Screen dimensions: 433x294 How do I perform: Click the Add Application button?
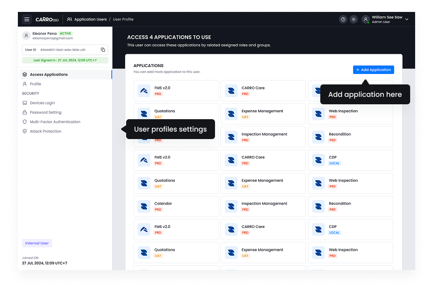click(x=373, y=70)
